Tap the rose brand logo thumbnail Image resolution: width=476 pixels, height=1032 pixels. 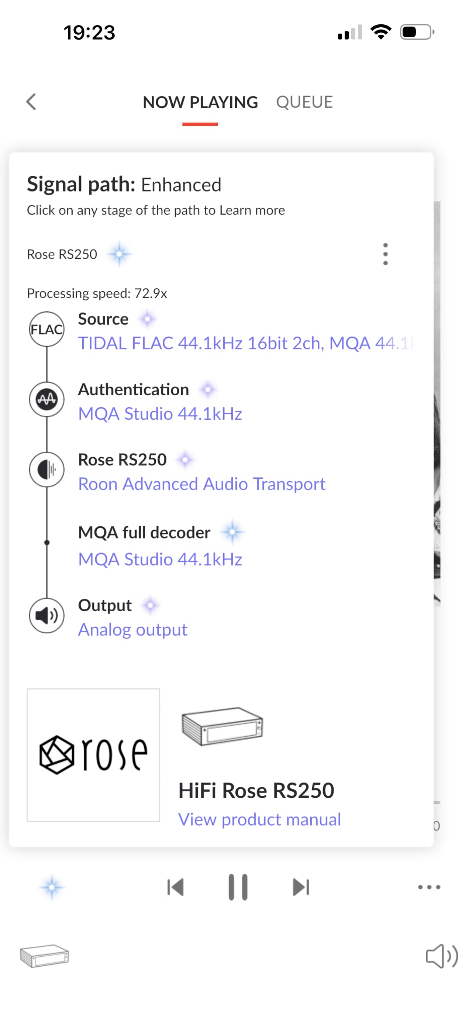click(x=93, y=755)
